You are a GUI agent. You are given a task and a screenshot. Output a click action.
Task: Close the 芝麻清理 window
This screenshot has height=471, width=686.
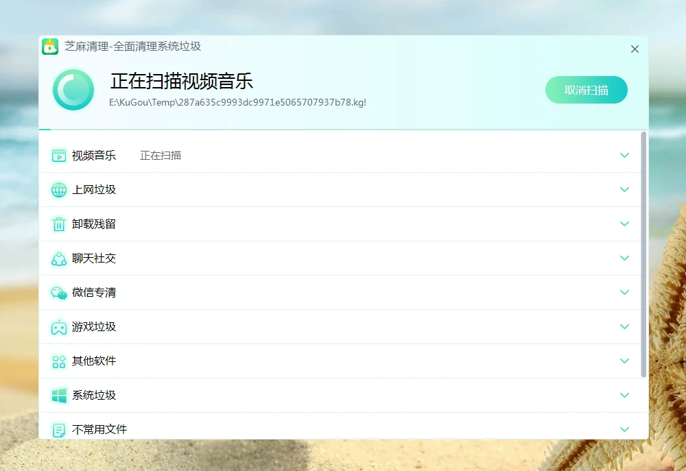pyautogui.click(x=635, y=49)
